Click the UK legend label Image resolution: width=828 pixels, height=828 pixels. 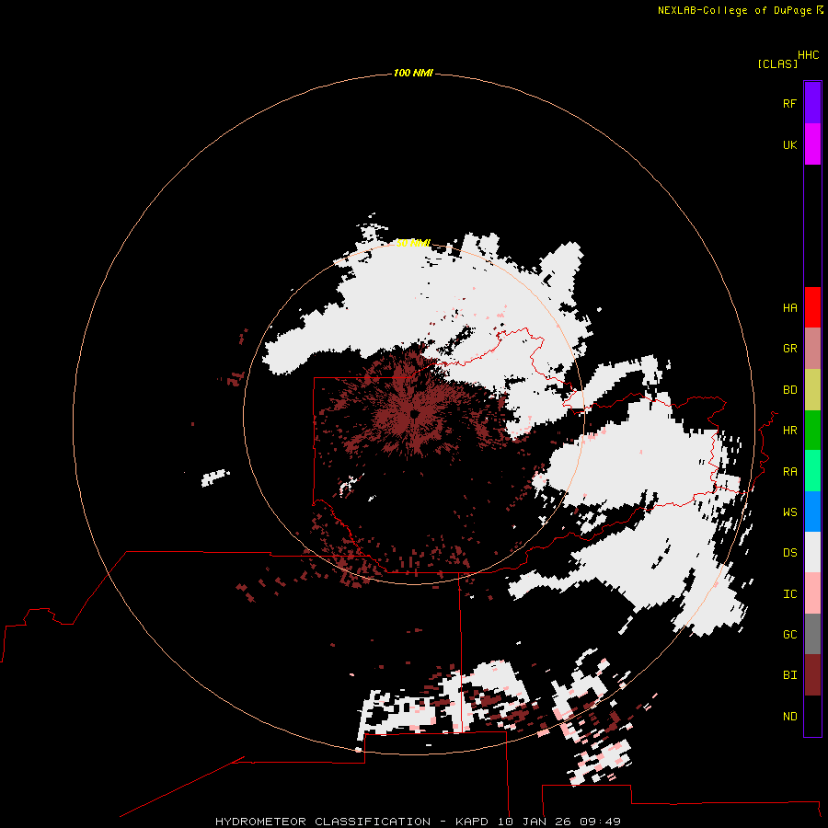[789, 144]
